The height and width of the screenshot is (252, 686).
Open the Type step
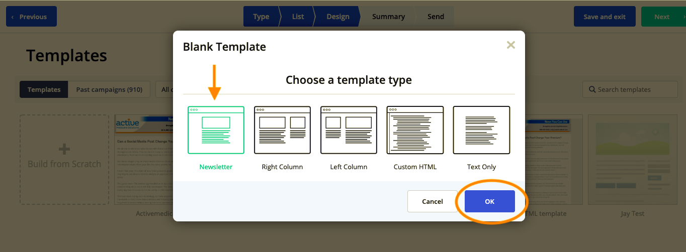pos(261,17)
